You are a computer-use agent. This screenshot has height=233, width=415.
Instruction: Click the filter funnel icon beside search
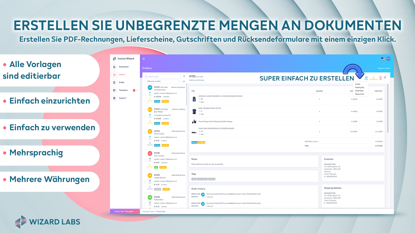[184, 76]
